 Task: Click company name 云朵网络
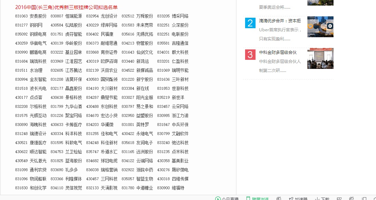[180, 106]
